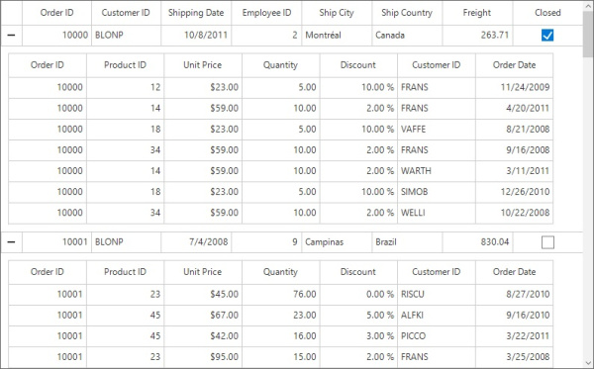This screenshot has height=369, width=594.
Task: Select the freight value 830.04
Action: 477,241
